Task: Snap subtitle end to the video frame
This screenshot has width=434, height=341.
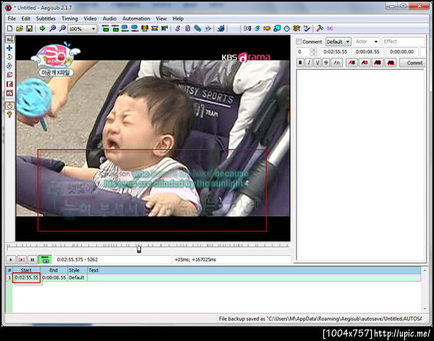Action: pyautogui.click(x=135, y=28)
